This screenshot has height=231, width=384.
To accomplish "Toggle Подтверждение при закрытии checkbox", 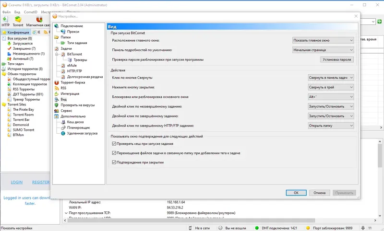I will (x=114, y=162).
